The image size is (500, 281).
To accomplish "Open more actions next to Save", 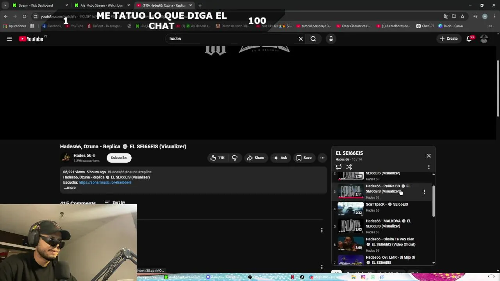I will [x=322, y=158].
